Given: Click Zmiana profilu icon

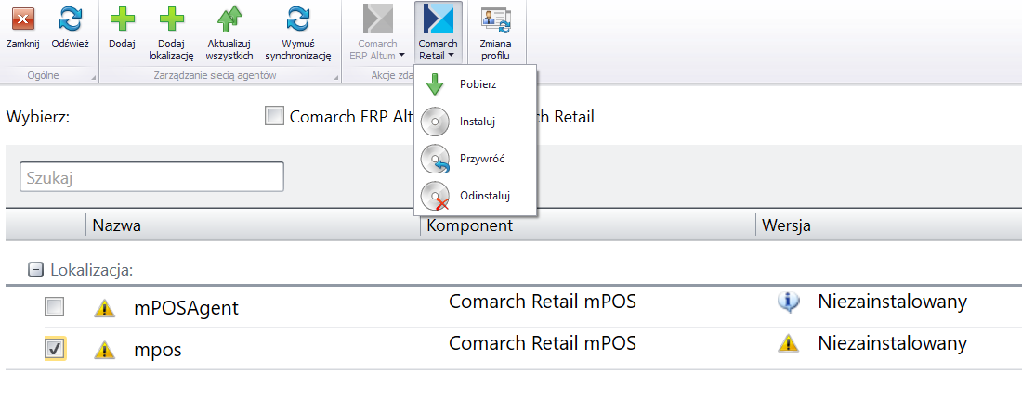Looking at the screenshot, I should (x=496, y=19).
